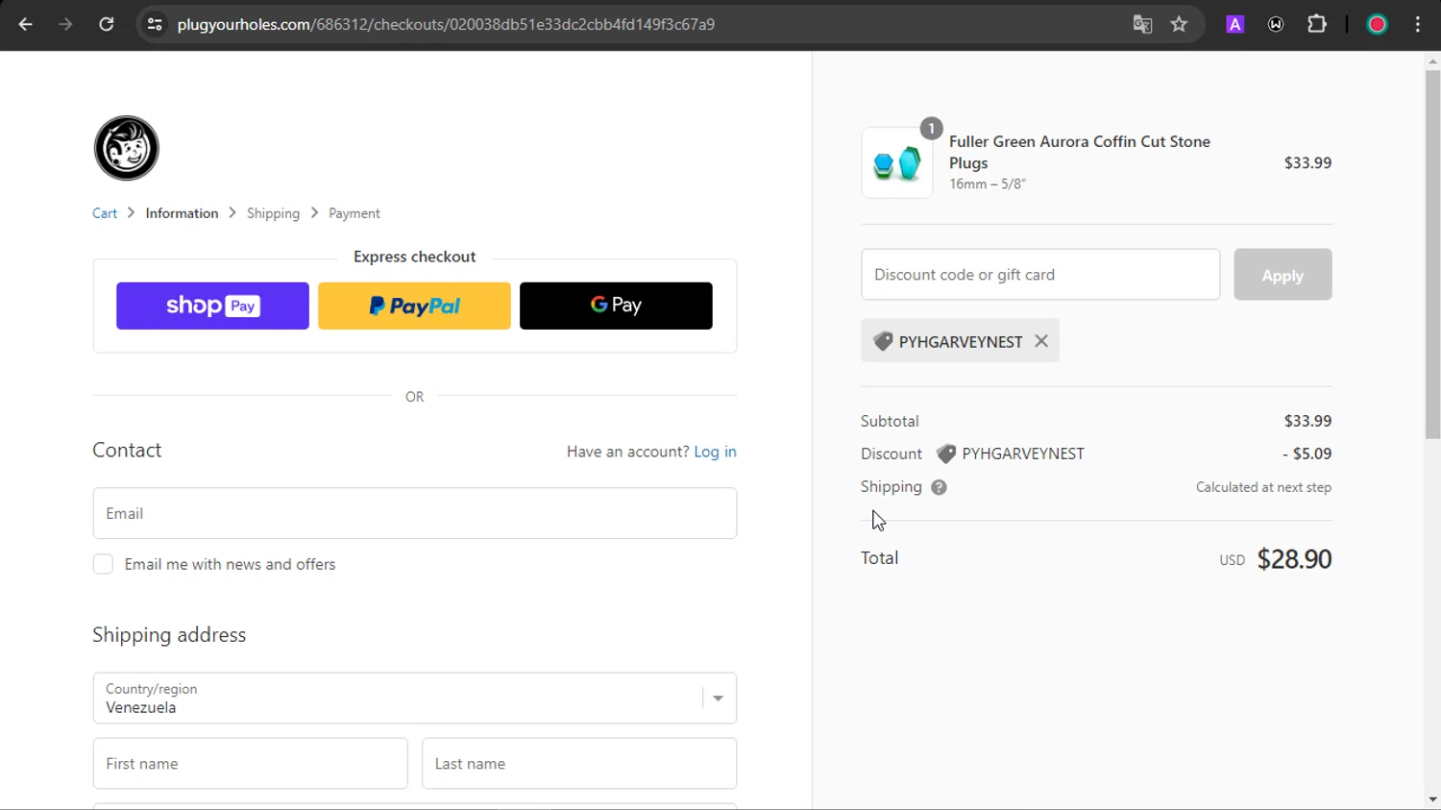Pay with Google Pay
This screenshot has width=1441, height=810.
coord(616,306)
